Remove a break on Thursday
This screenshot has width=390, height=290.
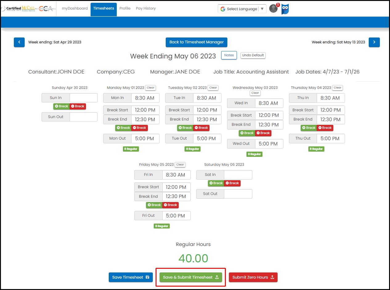[x=325, y=128]
